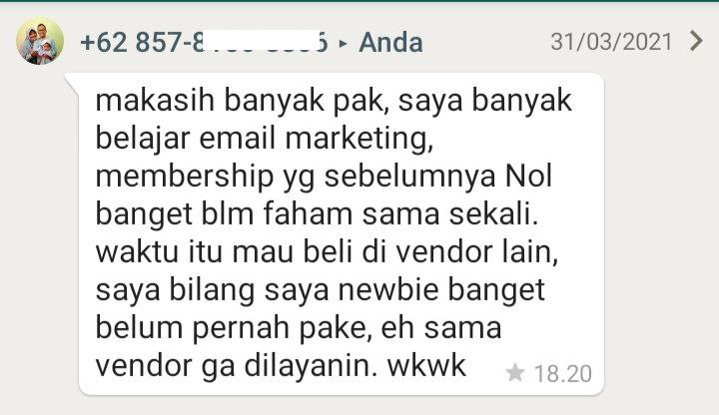The width and height of the screenshot is (719, 415).
Task: Click the words "vendor lain" in message
Action: pos(477,252)
